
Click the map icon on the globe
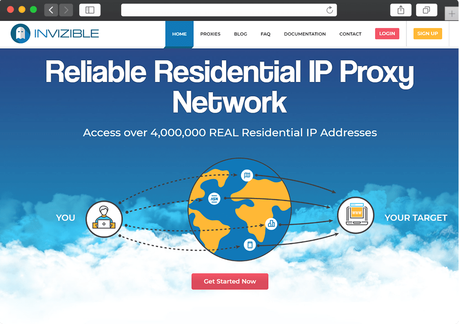(x=247, y=175)
